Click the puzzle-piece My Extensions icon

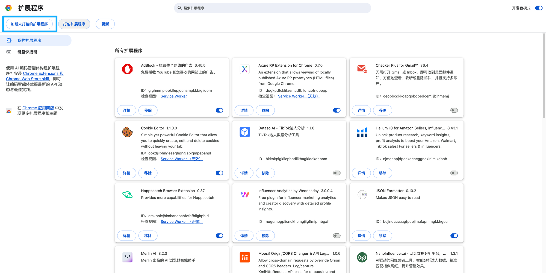click(9, 40)
